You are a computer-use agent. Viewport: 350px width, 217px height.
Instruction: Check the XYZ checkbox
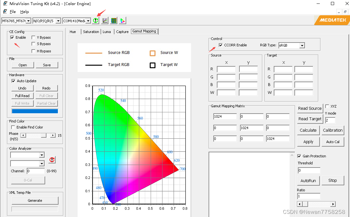[x=327, y=106]
